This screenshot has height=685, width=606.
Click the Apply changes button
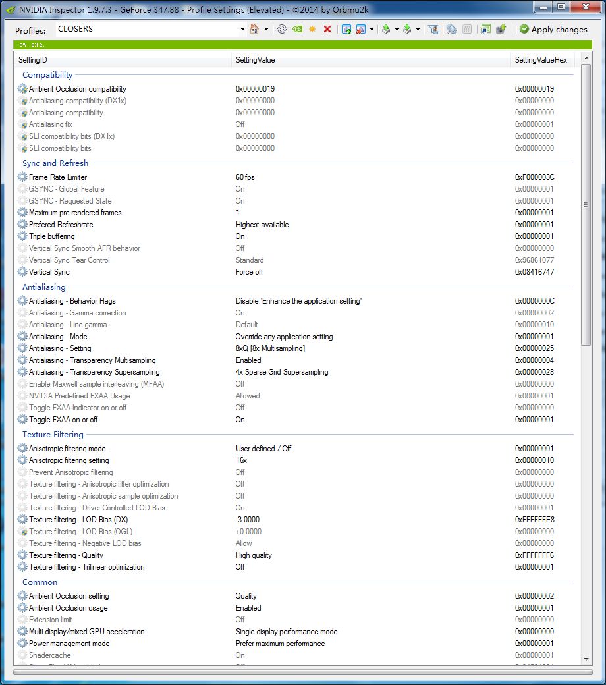point(553,29)
